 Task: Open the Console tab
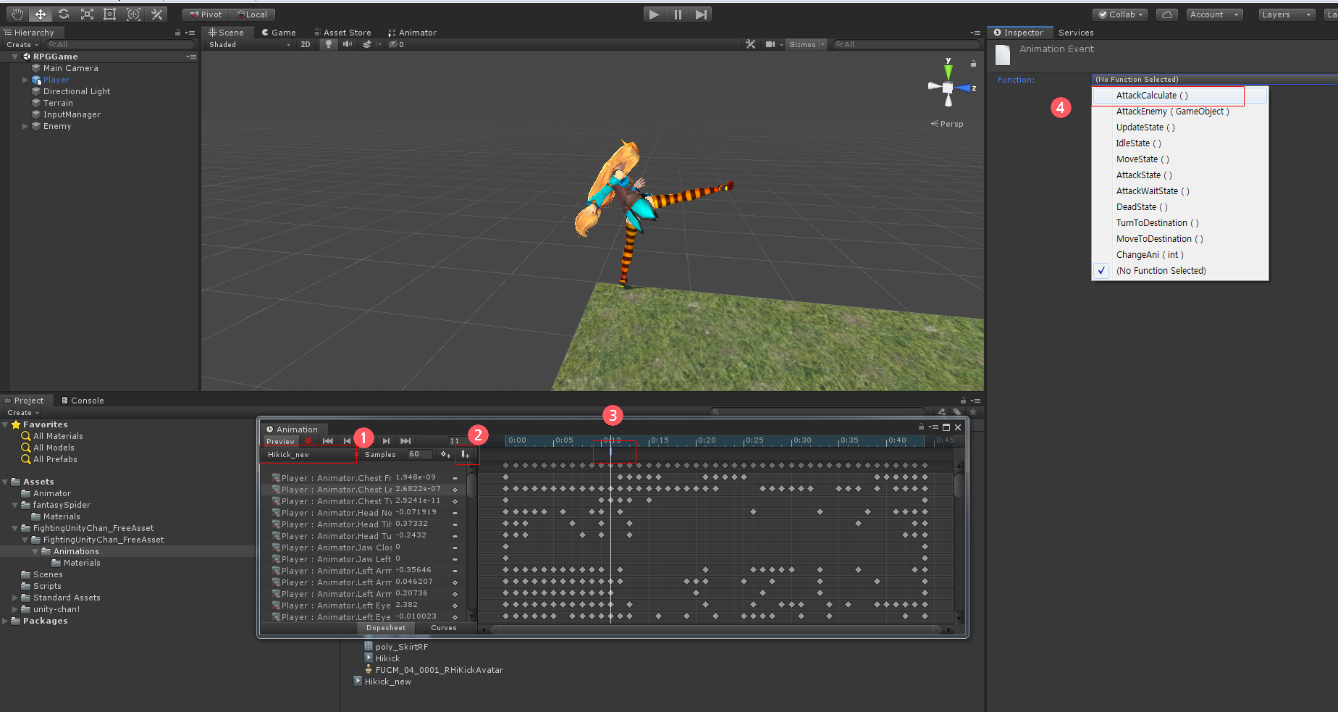pyautogui.click(x=83, y=401)
